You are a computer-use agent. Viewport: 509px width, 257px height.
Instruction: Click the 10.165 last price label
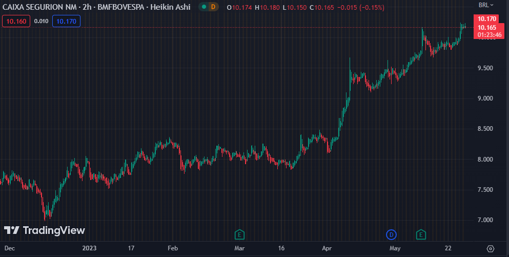tap(486, 28)
